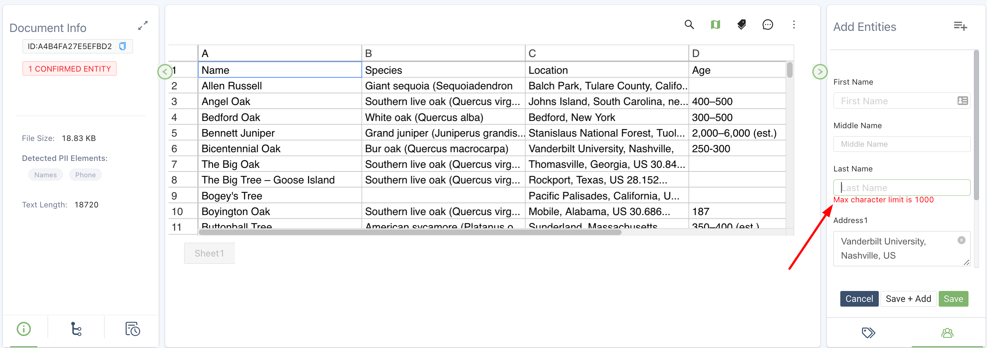Collapse left panel with green arrow
Viewport: 987px width, 348px height.
[165, 72]
